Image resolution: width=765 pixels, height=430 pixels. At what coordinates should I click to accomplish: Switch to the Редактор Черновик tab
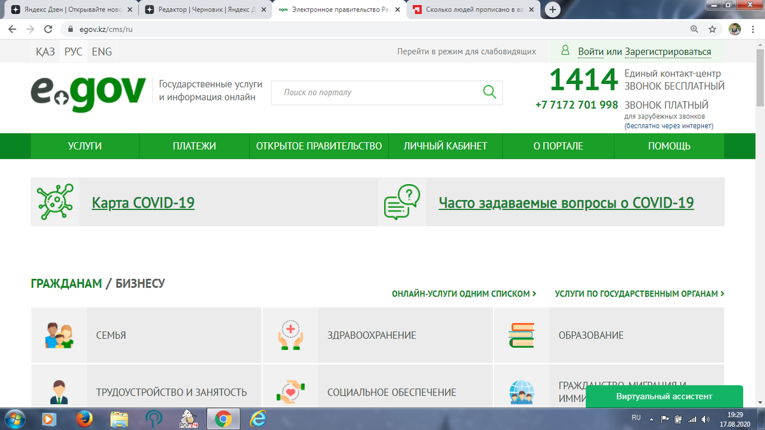(x=204, y=10)
